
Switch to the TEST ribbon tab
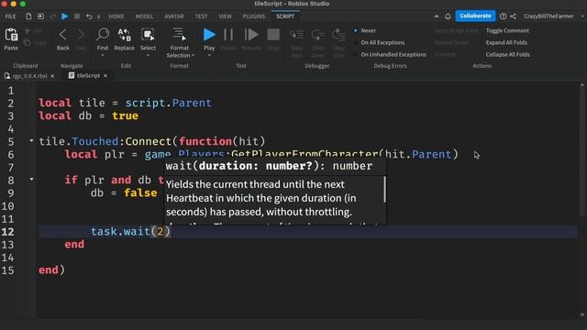[202, 16]
